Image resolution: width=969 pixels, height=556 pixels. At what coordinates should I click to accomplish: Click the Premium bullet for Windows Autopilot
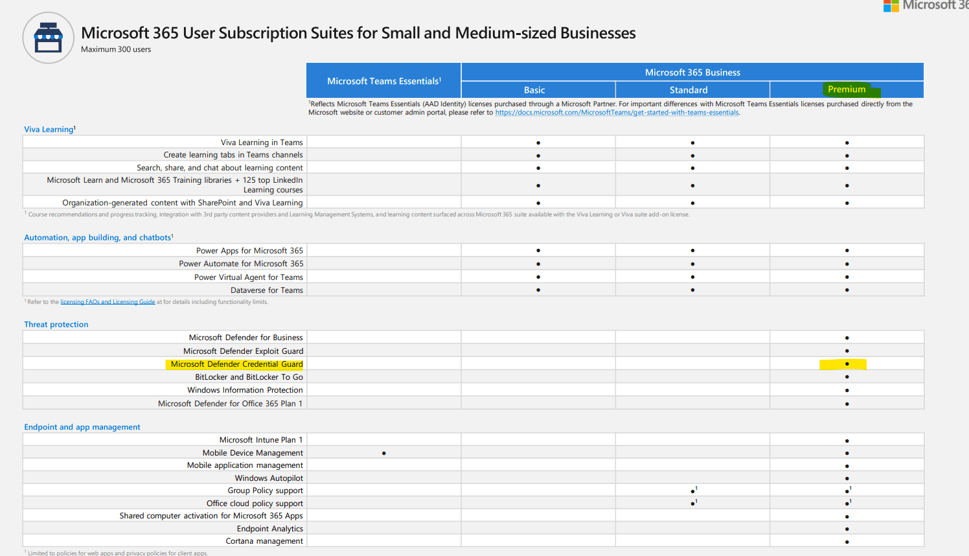847,479
